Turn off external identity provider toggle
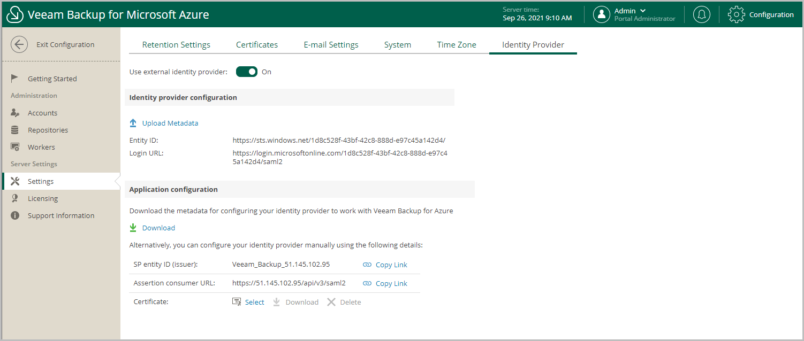 247,72
